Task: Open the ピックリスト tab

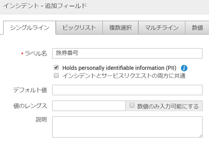Action: pyautogui.click(x=79, y=28)
